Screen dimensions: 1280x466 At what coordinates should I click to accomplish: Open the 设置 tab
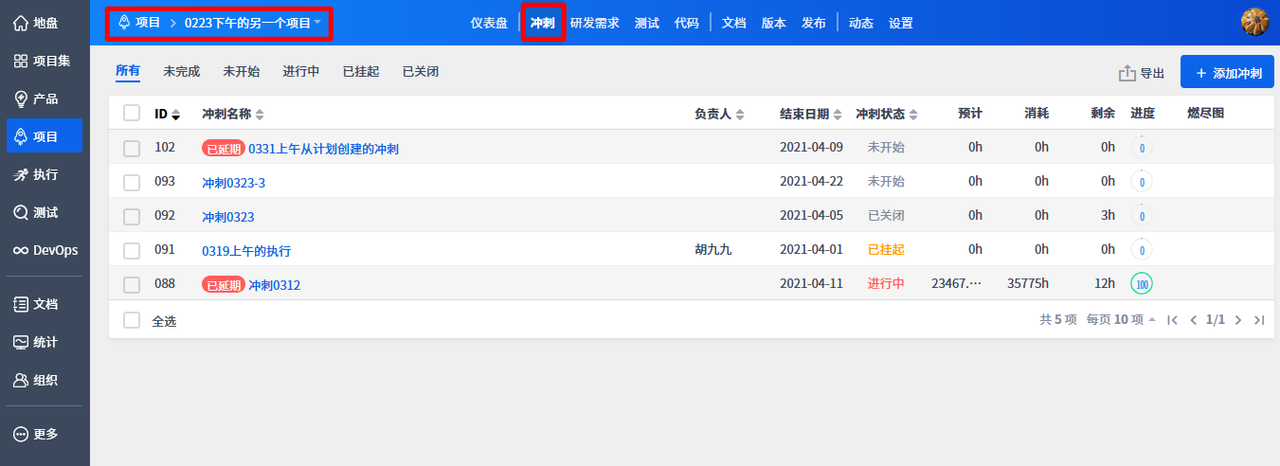[901, 23]
